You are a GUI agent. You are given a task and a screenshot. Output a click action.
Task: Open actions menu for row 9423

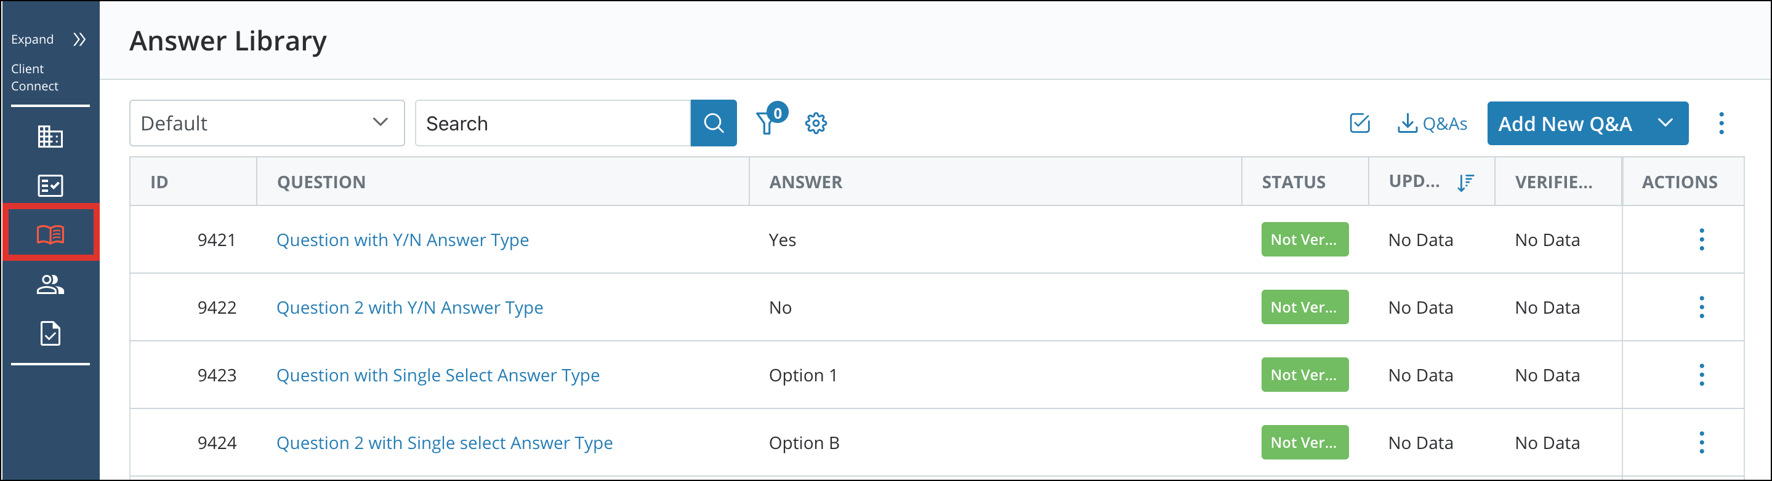pos(1702,375)
